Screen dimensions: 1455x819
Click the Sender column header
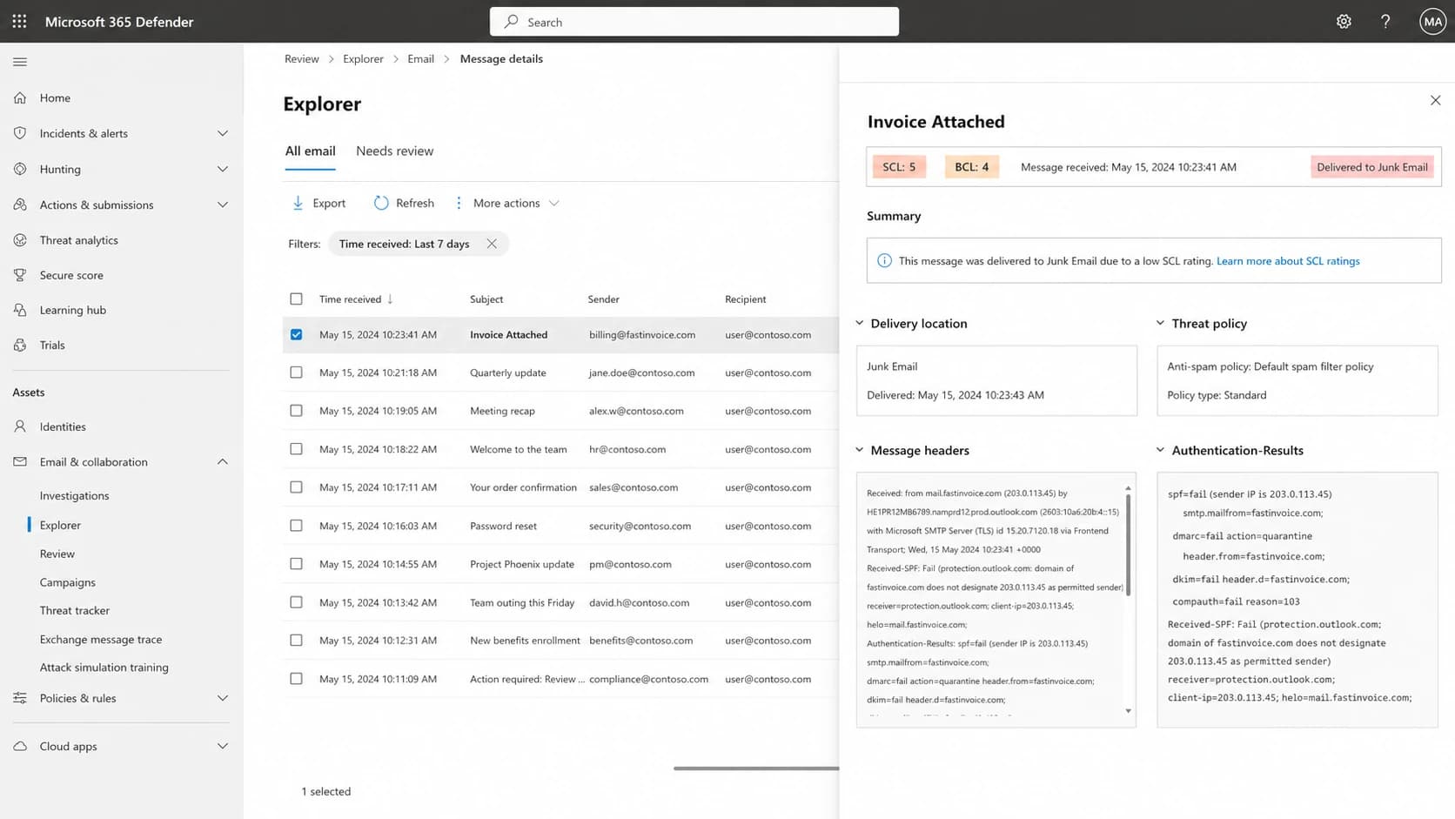click(x=603, y=299)
